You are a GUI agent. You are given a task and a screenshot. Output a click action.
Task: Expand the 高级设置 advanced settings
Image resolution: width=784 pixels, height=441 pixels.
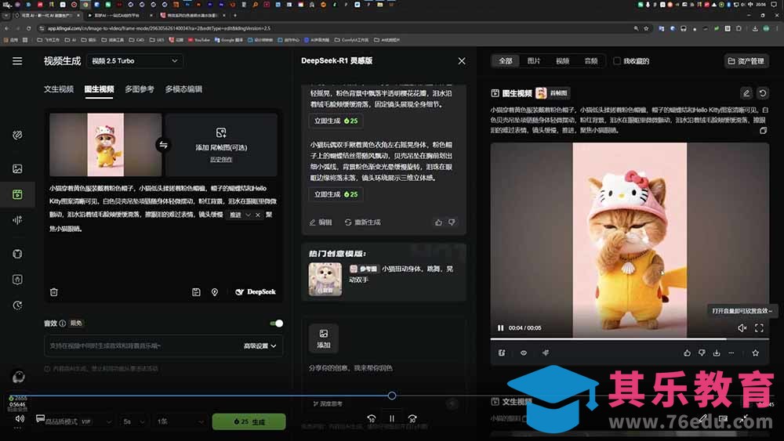[260, 345]
